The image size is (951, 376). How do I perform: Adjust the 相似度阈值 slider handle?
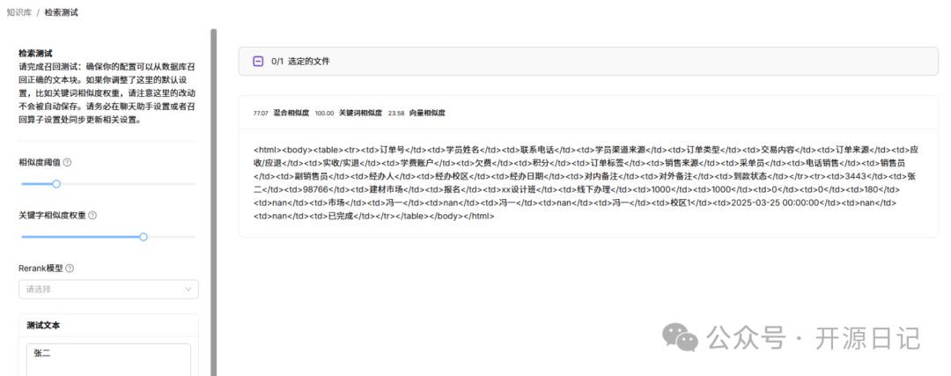[56, 184]
